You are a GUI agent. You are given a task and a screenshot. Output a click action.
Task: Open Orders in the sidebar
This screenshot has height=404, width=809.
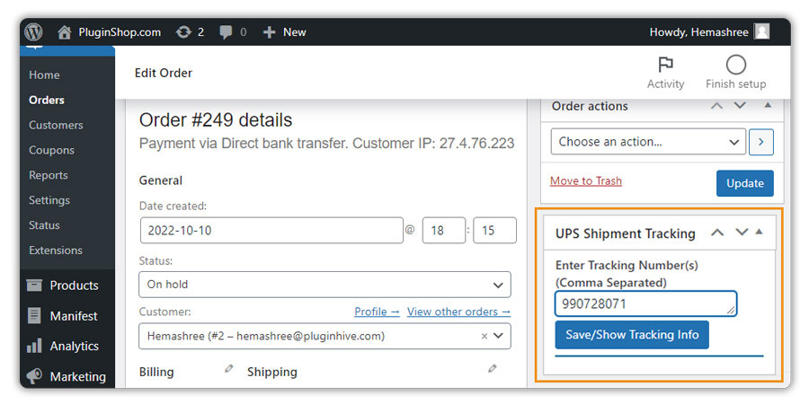[x=47, y=100]
